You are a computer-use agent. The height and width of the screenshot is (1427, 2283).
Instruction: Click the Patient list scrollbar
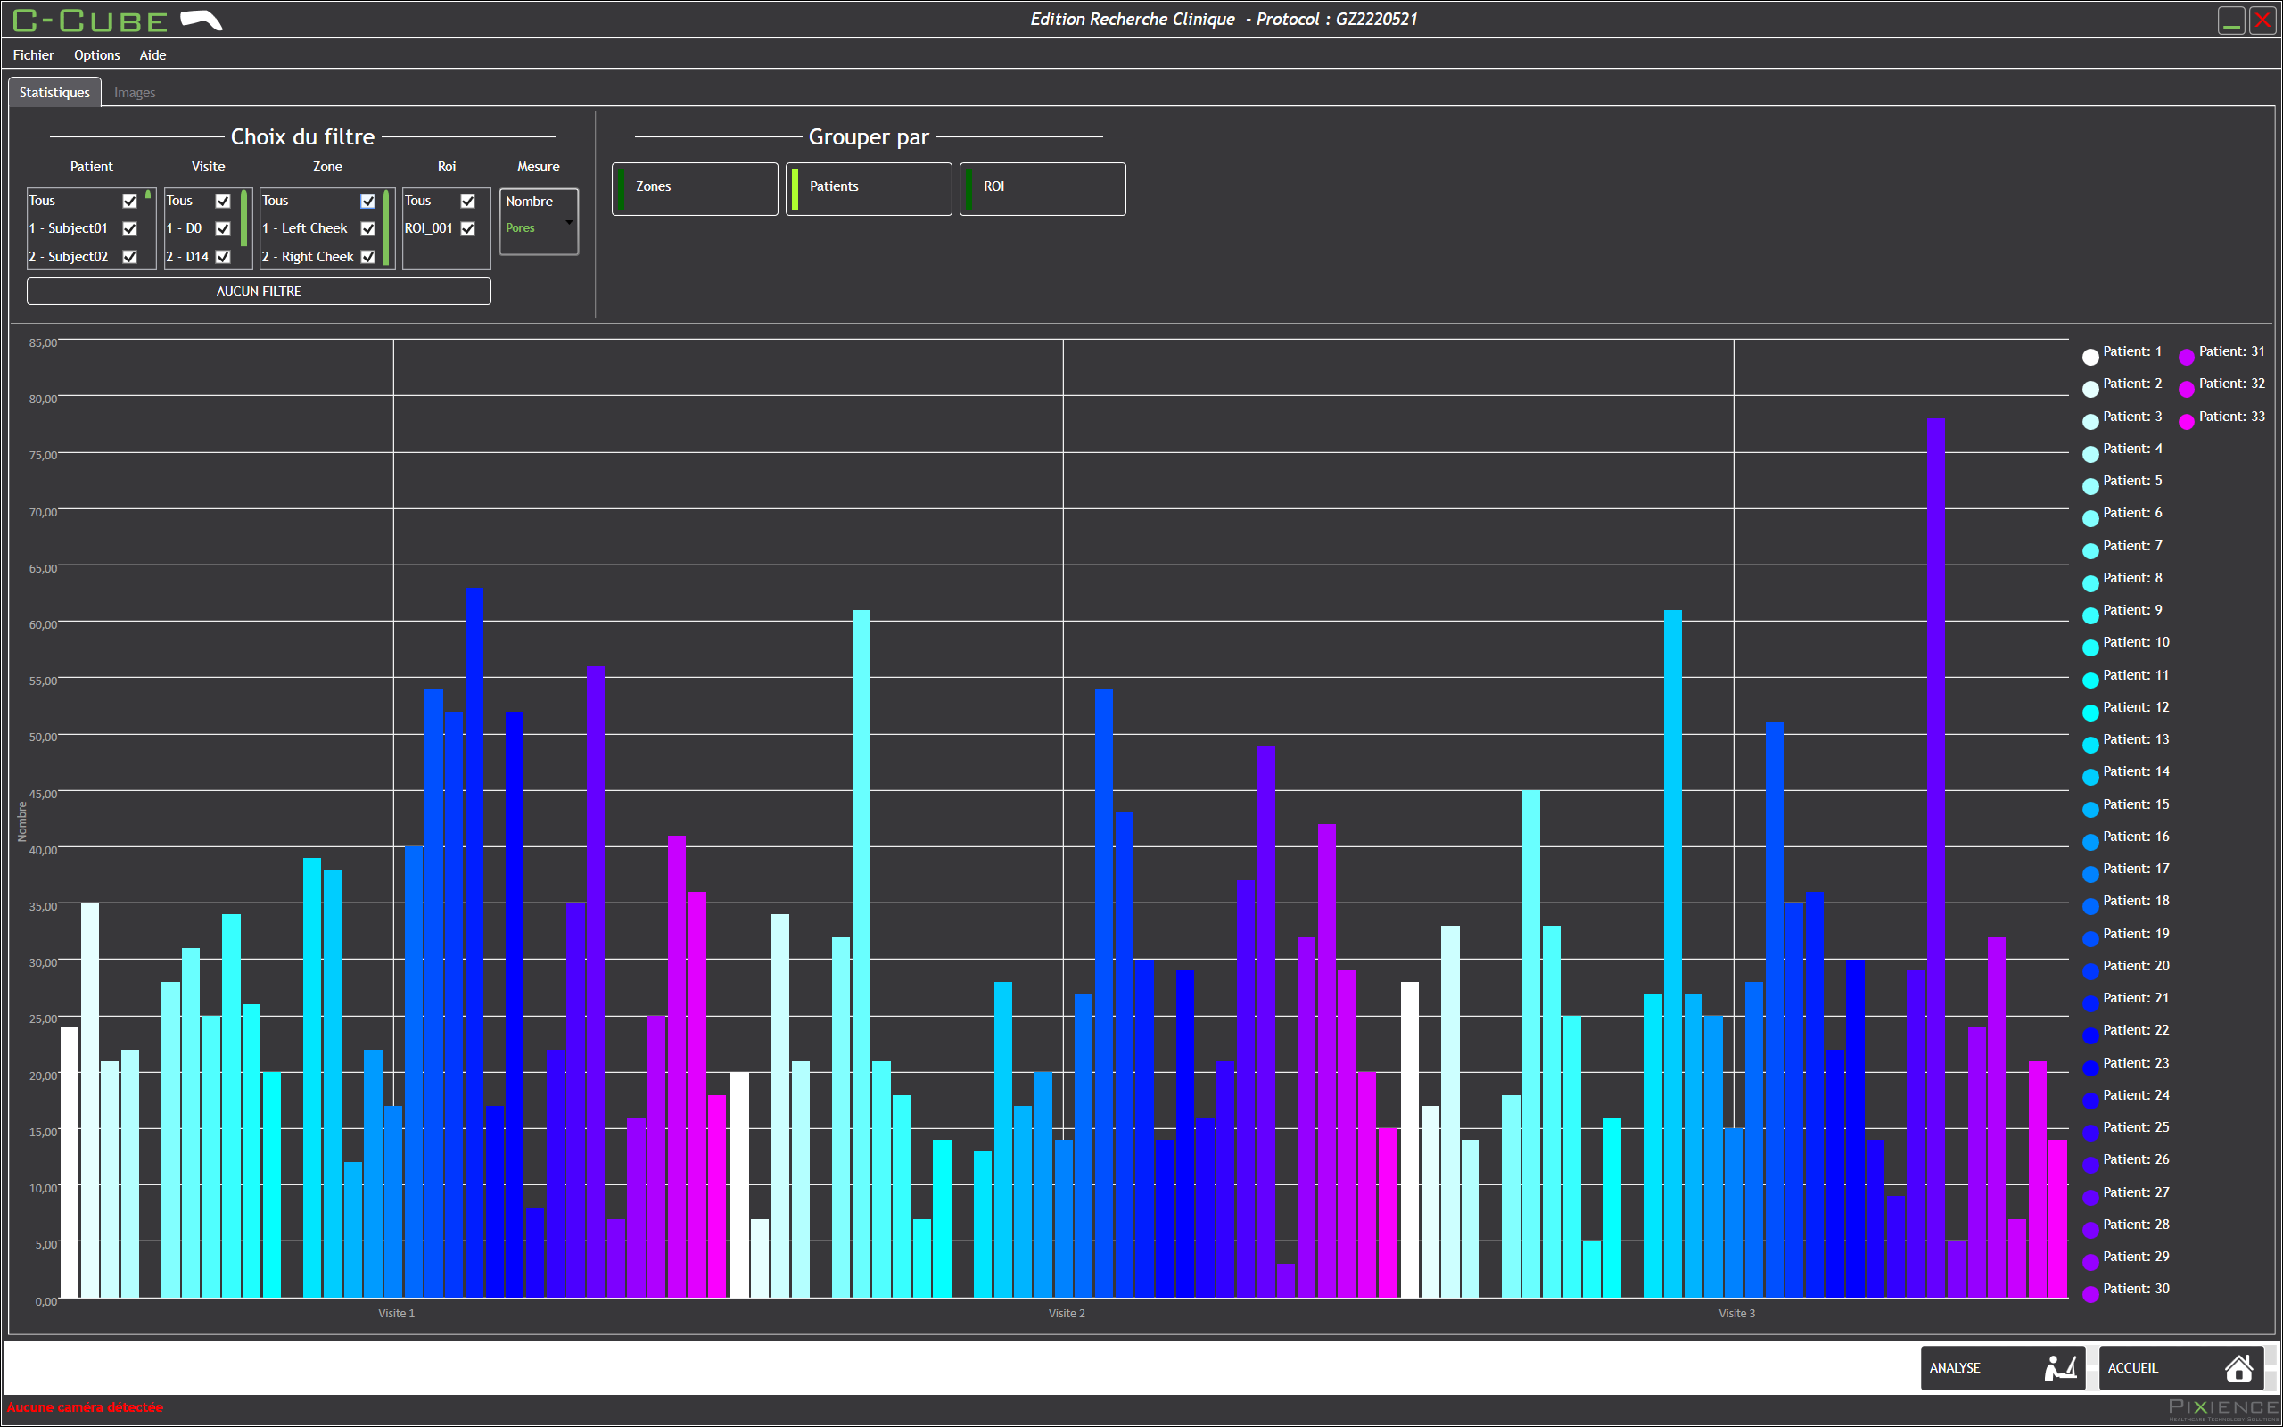tap(148, 194)
